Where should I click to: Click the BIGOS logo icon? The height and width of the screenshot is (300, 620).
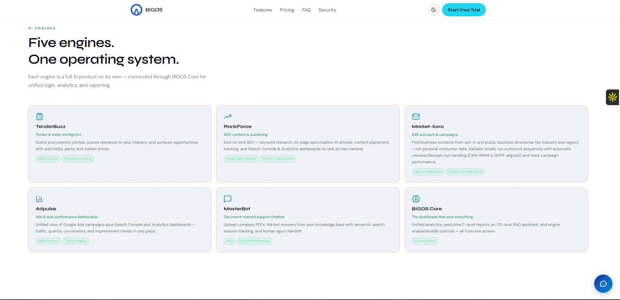pyautogui.click(x=136, y=10)
